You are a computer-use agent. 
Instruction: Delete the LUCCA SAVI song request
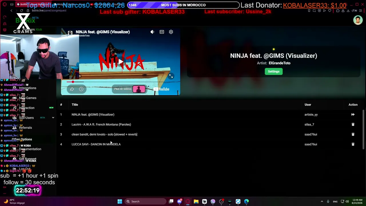(x=353, y=144)
